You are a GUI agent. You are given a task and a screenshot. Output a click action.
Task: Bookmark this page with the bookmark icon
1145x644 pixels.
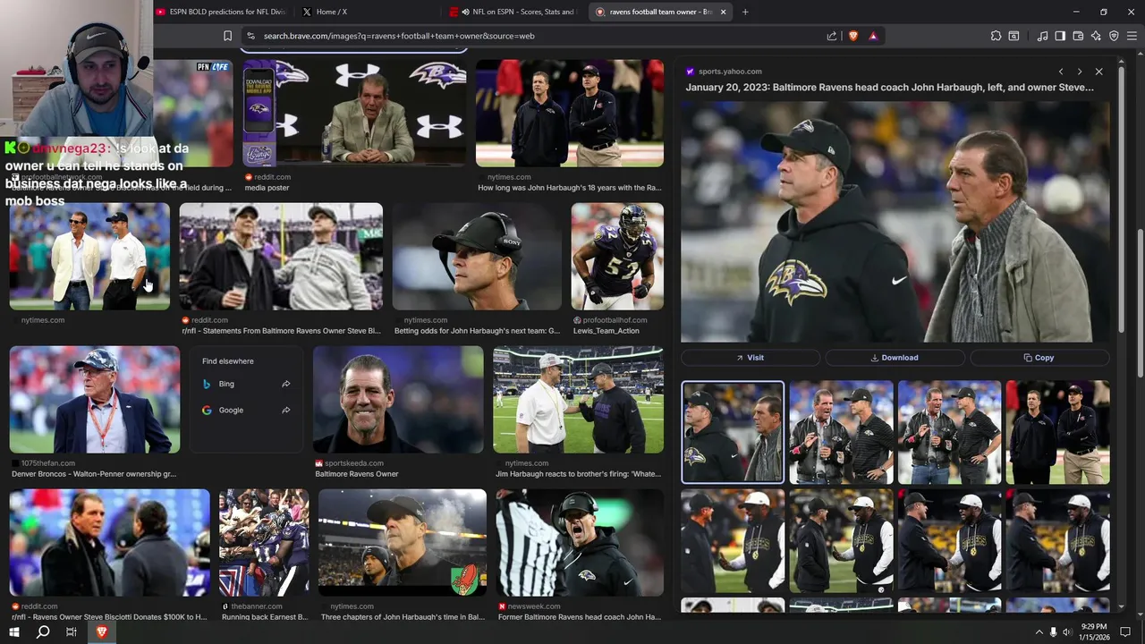[227, 36]
